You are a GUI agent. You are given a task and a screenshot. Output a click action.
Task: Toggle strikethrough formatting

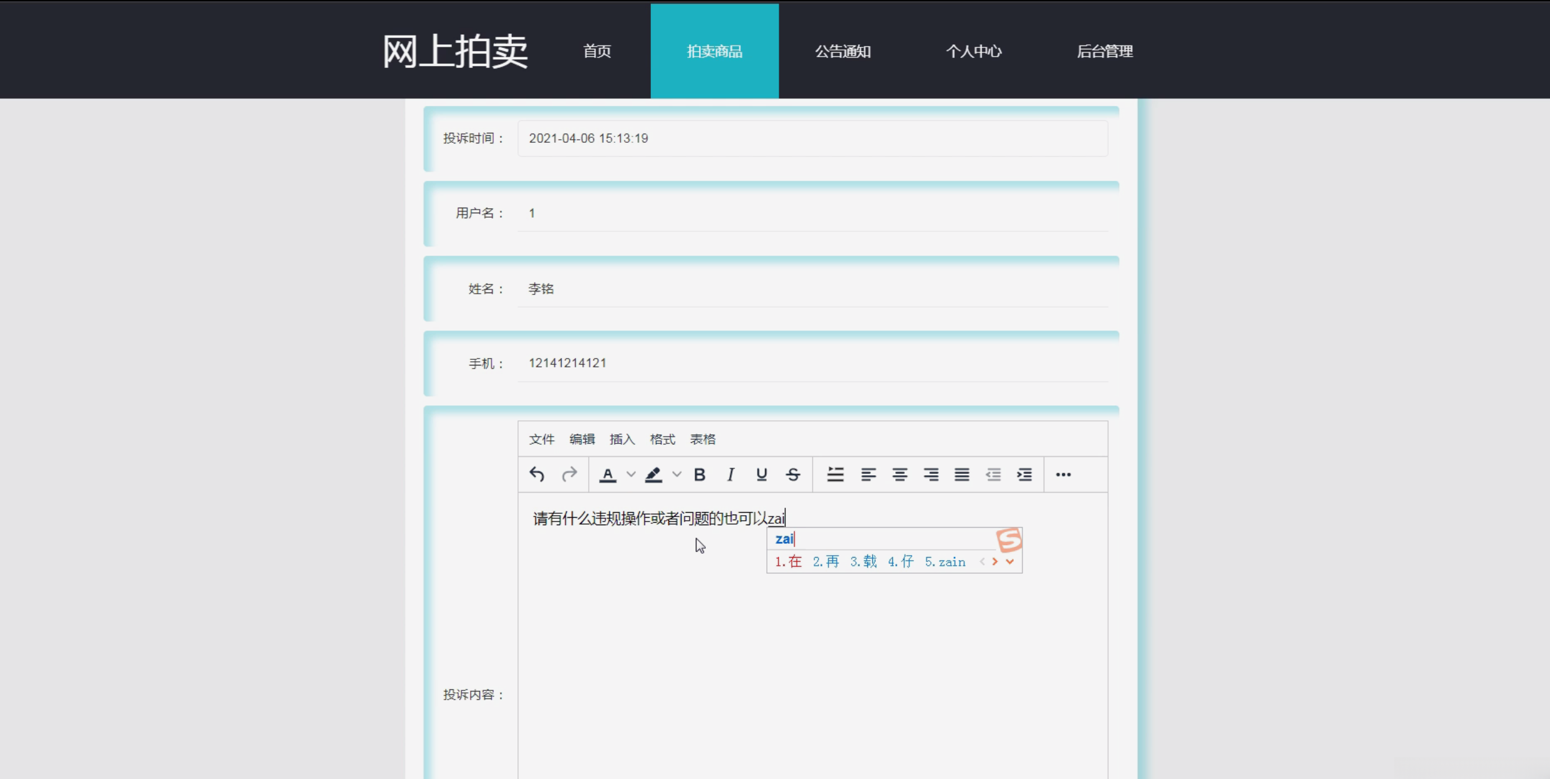pyautogui.click(x=793, y=475)
